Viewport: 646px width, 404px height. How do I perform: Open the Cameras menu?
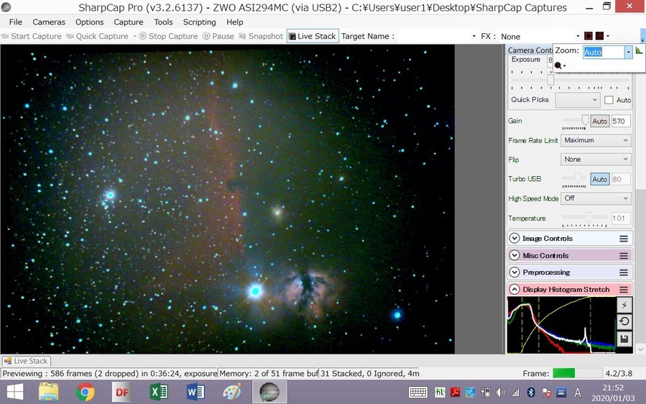tap(49, 22)
